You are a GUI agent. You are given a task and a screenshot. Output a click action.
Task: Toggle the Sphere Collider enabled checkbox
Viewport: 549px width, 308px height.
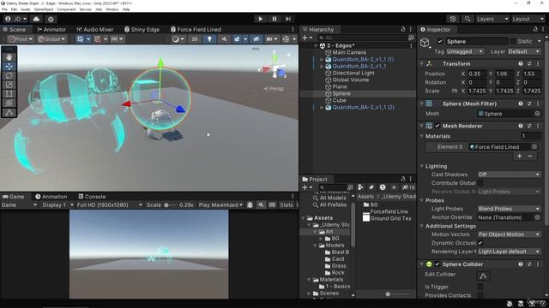tap(437, 264)
